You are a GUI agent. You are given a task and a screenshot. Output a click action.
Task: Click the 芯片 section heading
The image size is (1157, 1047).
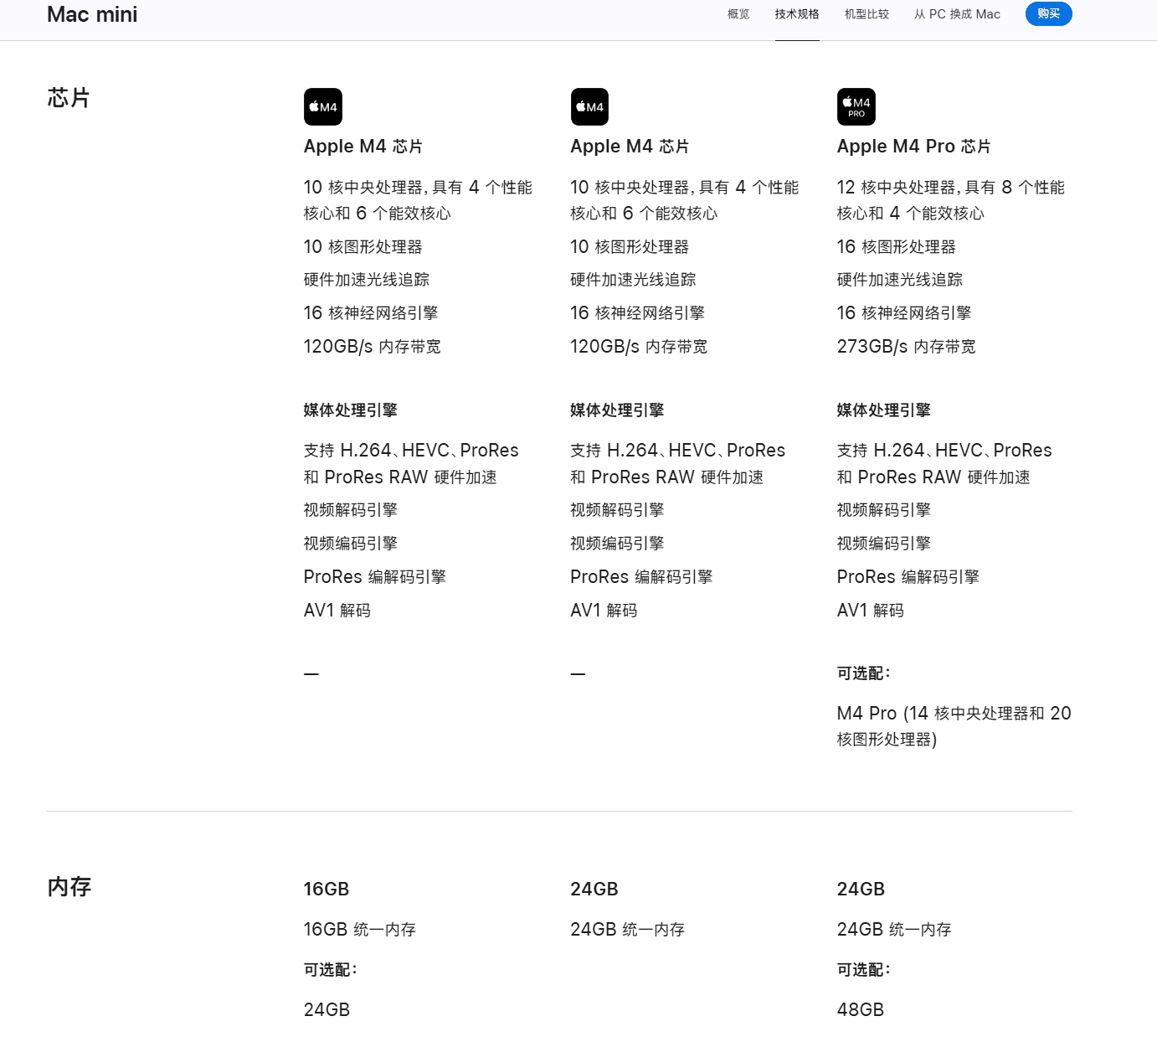[x=69, y=98]
